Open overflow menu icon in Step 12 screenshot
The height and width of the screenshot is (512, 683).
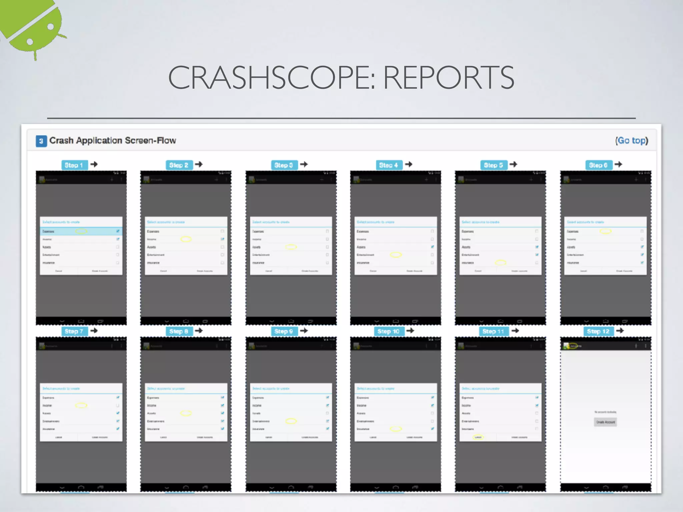click(646, 346)
